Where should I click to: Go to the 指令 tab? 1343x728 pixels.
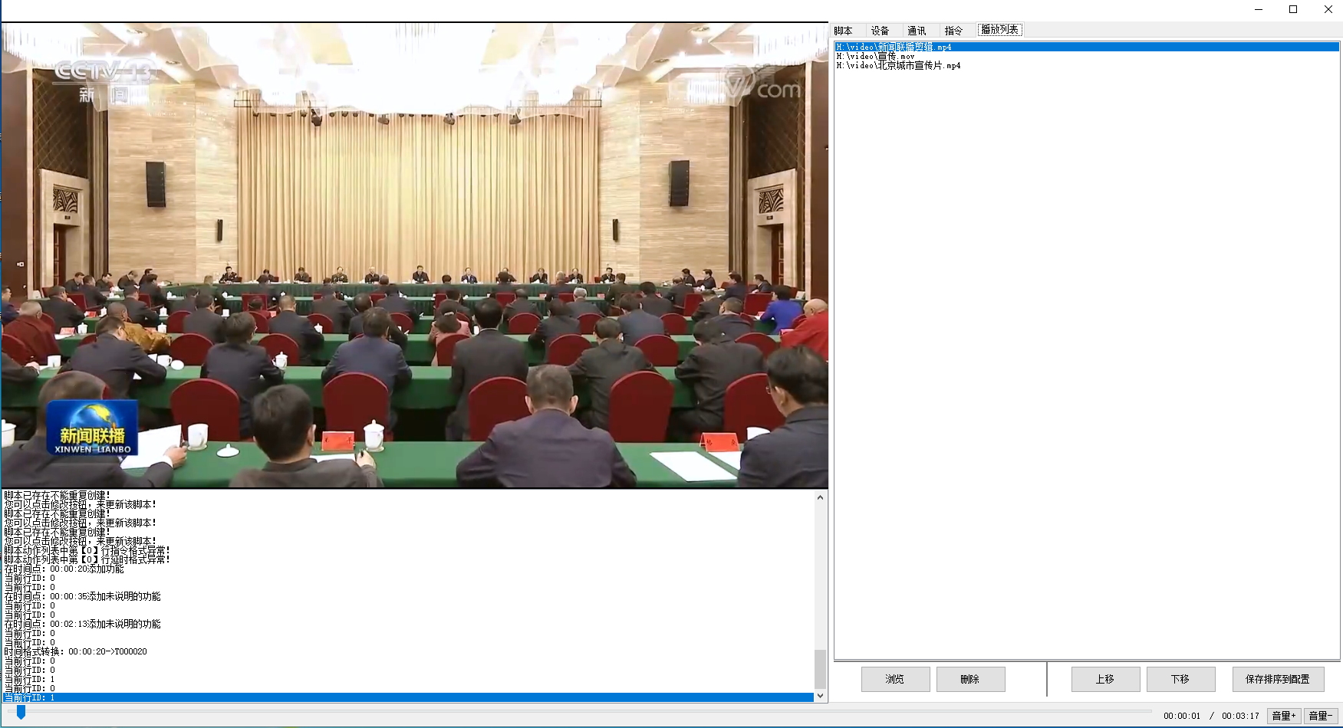point(953,31)
